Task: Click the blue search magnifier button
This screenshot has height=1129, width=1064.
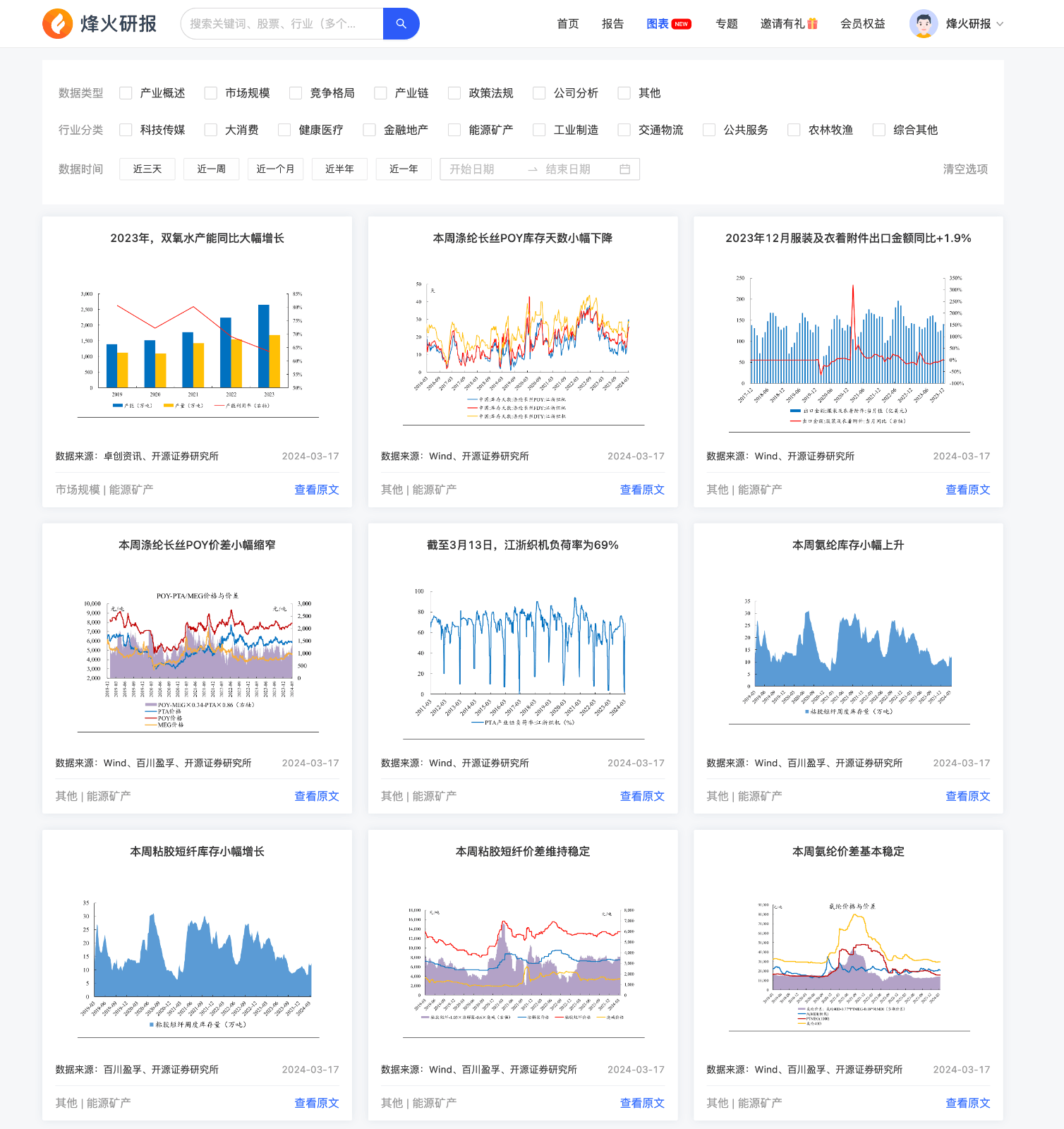Action: point(401,24)
